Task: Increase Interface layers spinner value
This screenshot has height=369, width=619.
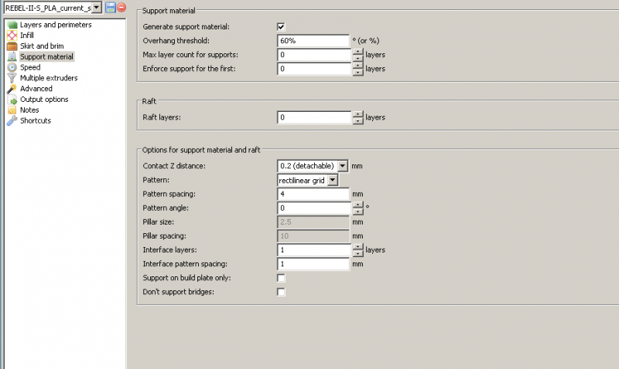Action: coord(357,247)
